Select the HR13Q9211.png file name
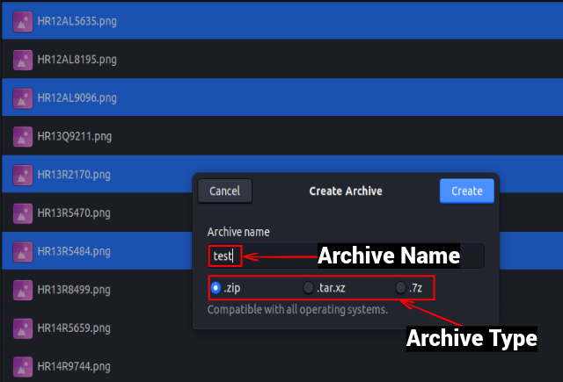Viewport: 563px width, 382px height. click(74, 136)
